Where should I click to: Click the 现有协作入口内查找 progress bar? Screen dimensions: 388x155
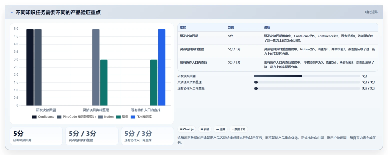click(307, 88)
